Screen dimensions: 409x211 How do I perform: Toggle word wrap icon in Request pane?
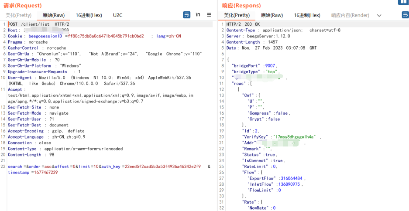point(186,15)
